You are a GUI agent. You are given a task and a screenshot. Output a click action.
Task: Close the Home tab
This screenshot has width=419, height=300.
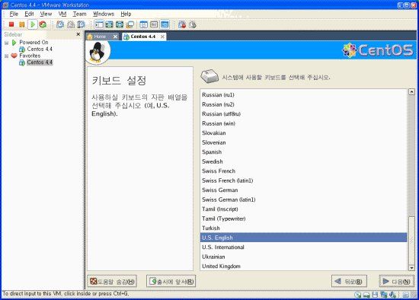tap(115, 37)
